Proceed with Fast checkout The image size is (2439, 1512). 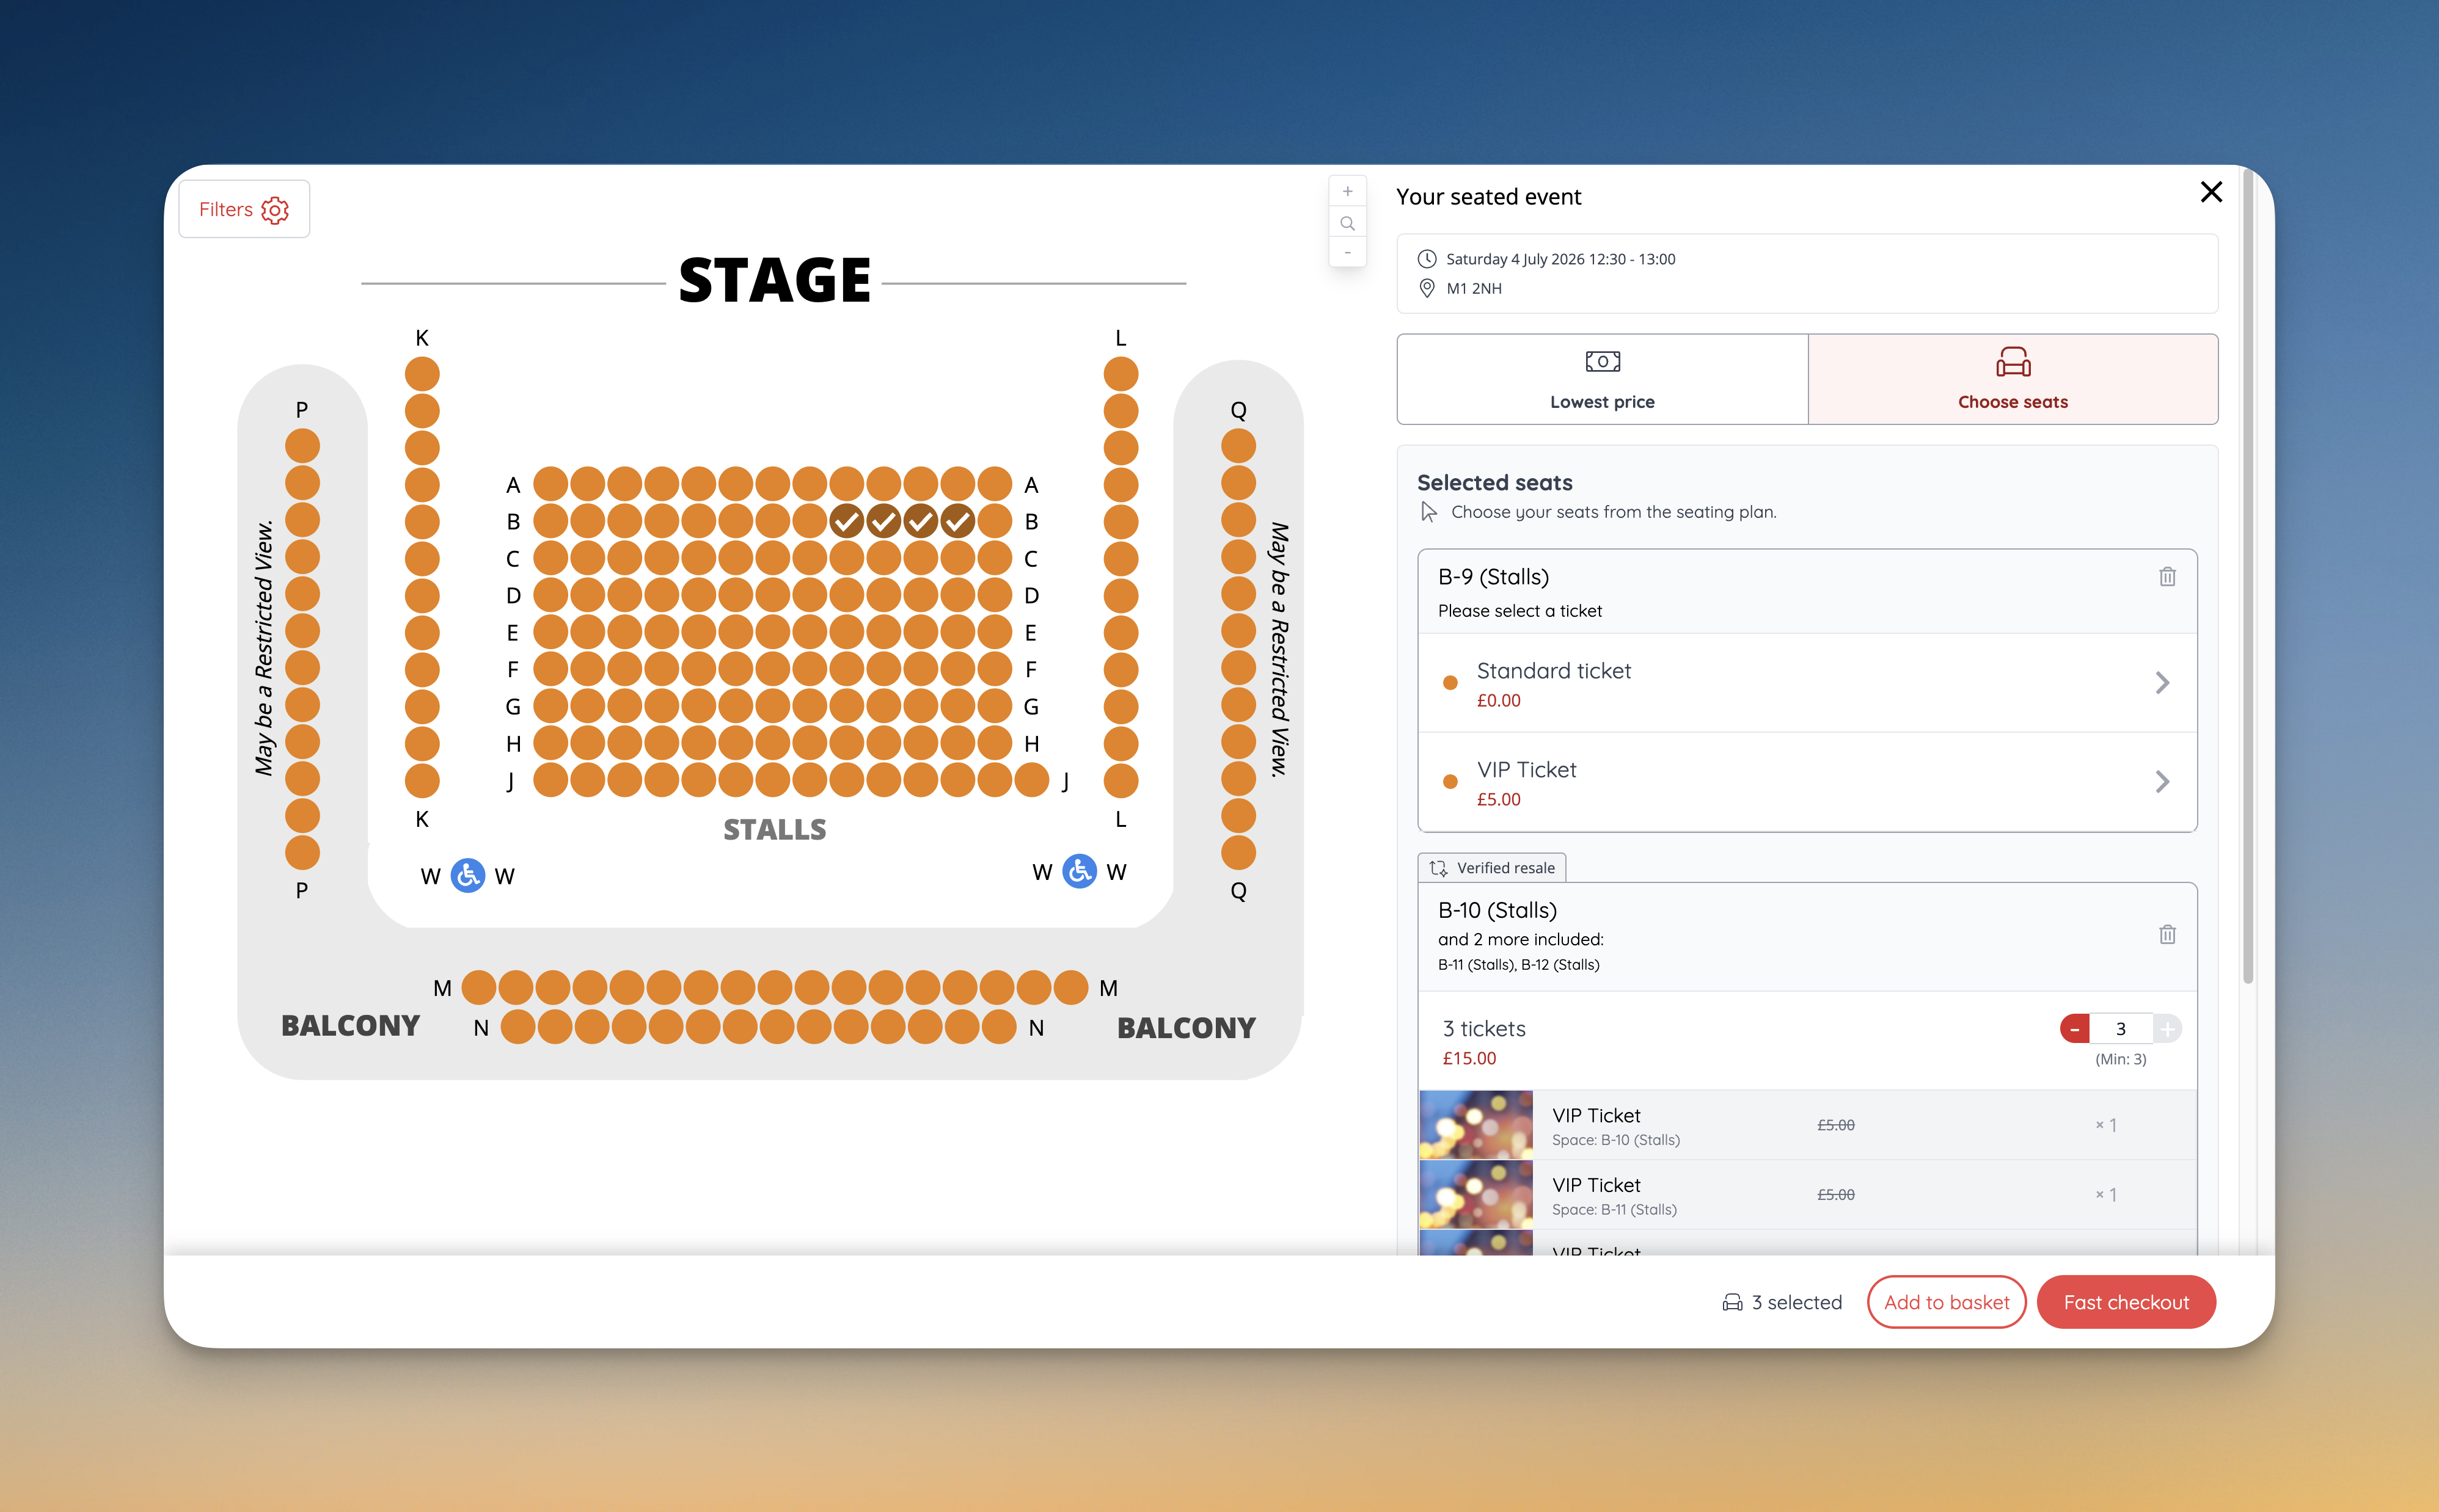point(2126,1302)
